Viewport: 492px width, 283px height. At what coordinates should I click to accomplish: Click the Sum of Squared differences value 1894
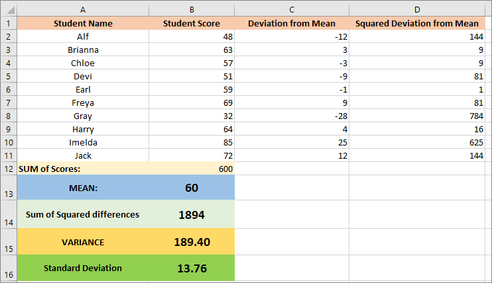[192, 214]
